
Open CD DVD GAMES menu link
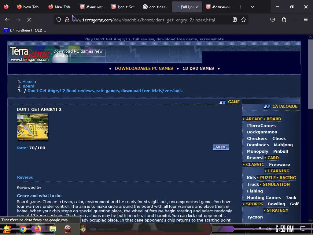point(198,68)
